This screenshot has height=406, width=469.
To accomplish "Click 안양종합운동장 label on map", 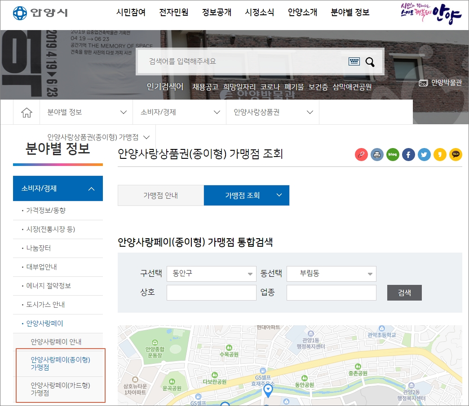I will 155,352.
